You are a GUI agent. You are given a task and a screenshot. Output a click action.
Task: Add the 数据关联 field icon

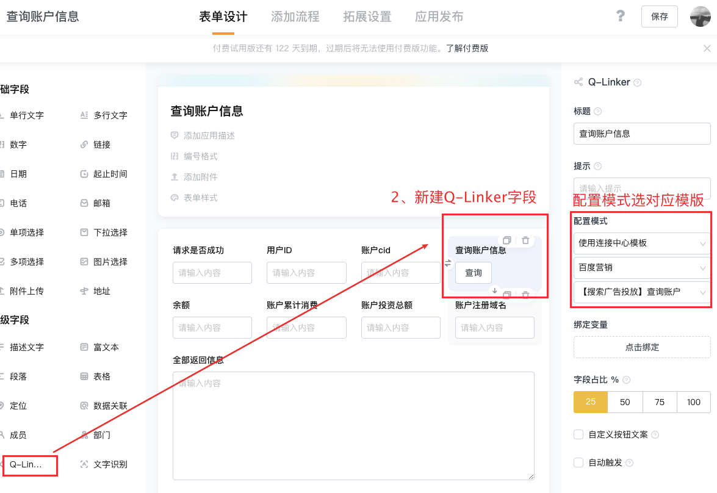(x=84, y=406)
